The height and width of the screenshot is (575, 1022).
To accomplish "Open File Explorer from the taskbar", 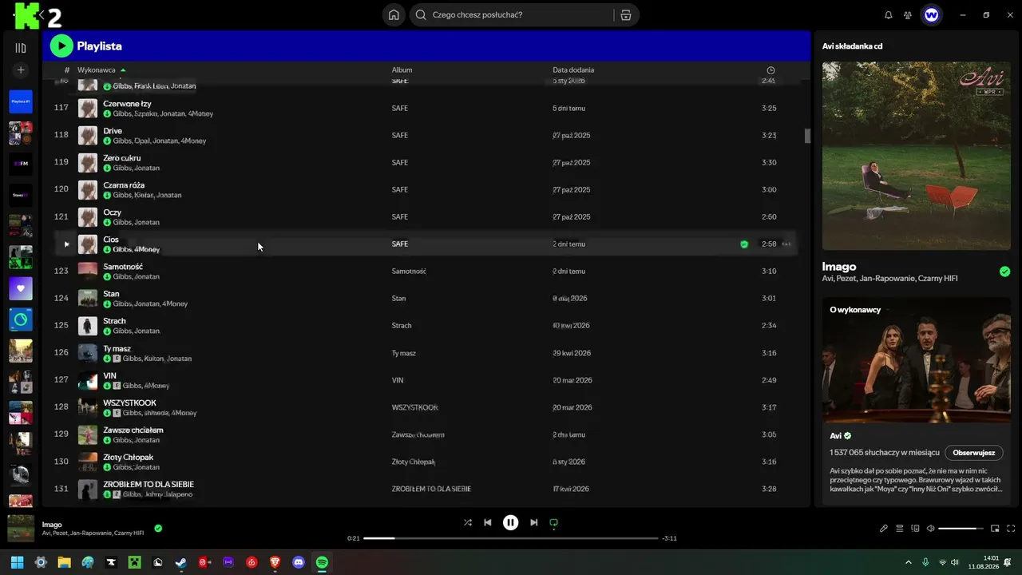I will point(64,562).
